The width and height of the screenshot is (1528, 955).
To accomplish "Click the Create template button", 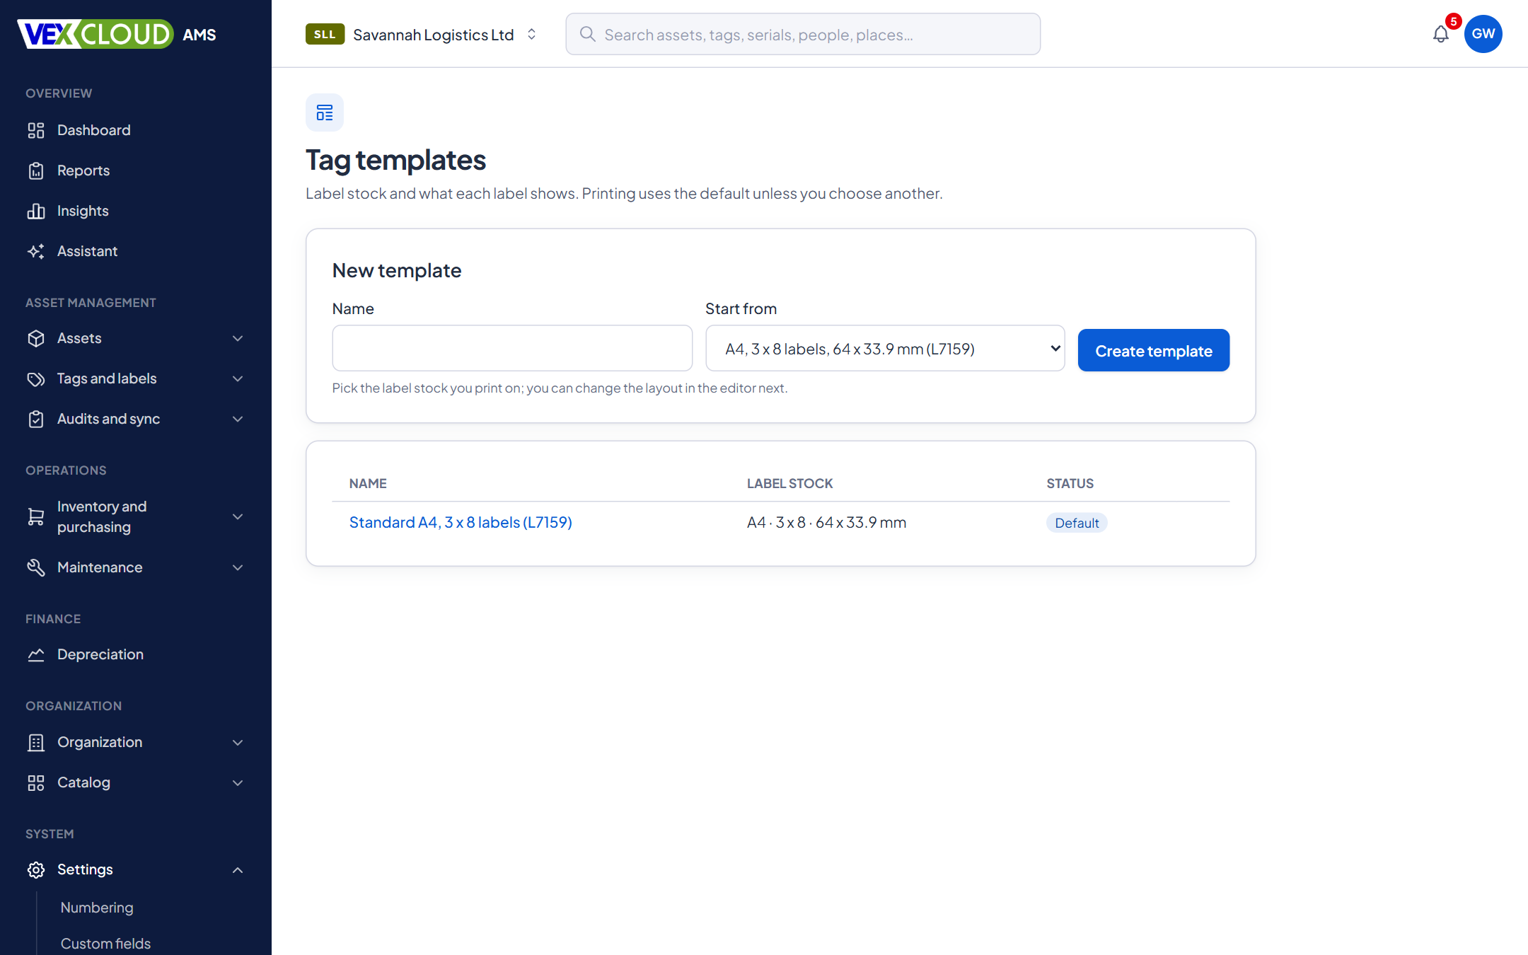I will tap(1154, 350).
